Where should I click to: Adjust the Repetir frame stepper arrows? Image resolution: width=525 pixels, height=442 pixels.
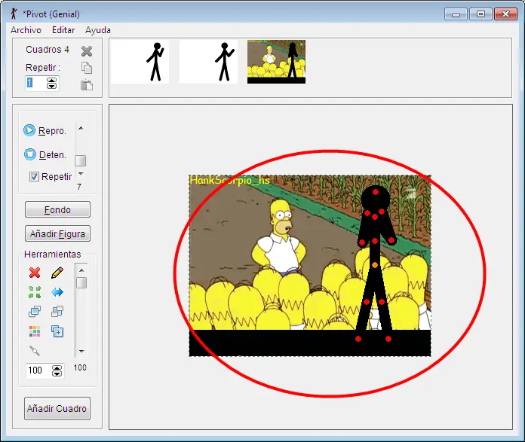51,83
